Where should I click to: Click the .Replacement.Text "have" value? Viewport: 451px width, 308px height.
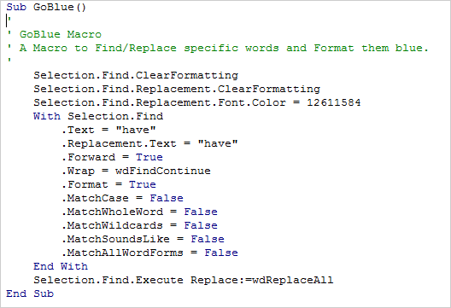(x=218, y=143)
